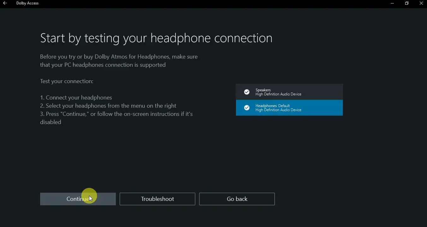
Task: Go back using the title bar arrow
Action: [x=5, y=3]
